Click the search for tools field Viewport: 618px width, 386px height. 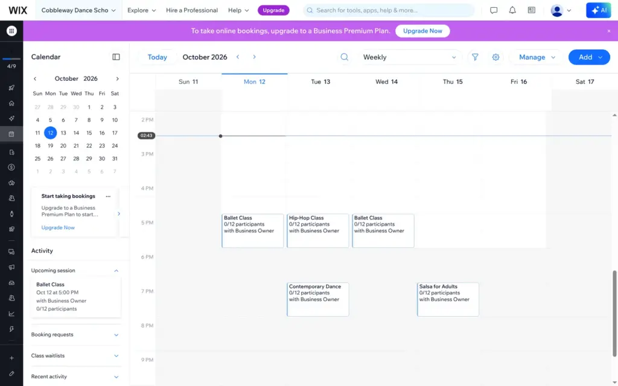[x=389, y=10]
